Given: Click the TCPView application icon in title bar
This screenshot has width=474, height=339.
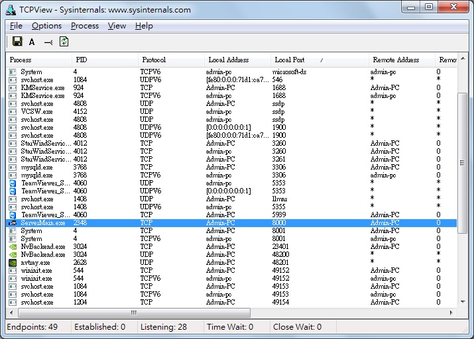Looking at the screenshot, I should click(11, 10).
